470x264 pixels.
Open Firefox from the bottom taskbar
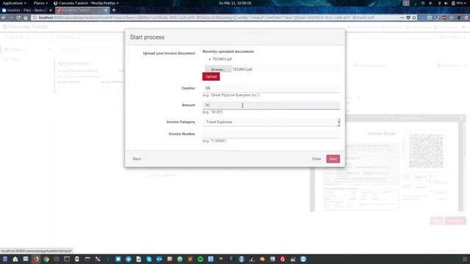36,259
